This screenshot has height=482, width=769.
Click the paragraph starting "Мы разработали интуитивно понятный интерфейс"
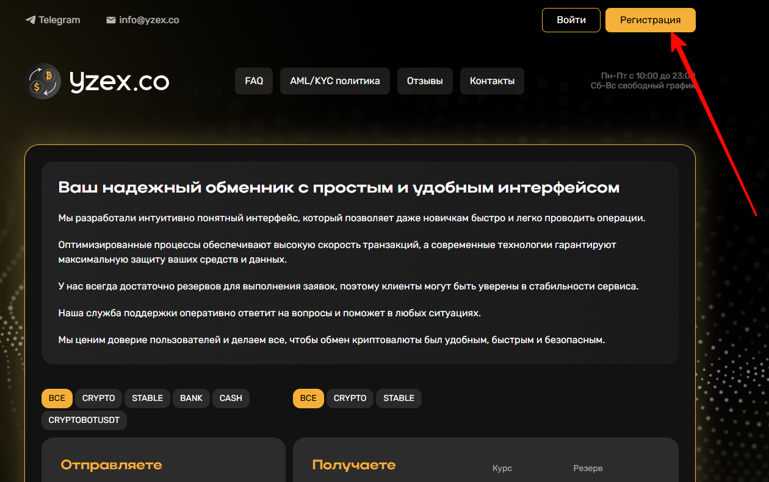[352, 218]
